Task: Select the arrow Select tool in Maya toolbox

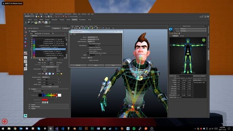Action: pos(25,28)
